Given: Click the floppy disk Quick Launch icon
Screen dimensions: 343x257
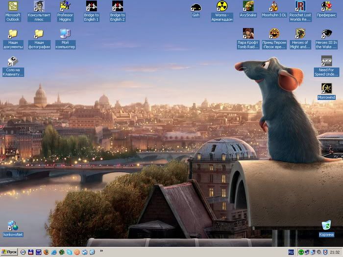Looking at the screenshot, I should tap(30, 252).
